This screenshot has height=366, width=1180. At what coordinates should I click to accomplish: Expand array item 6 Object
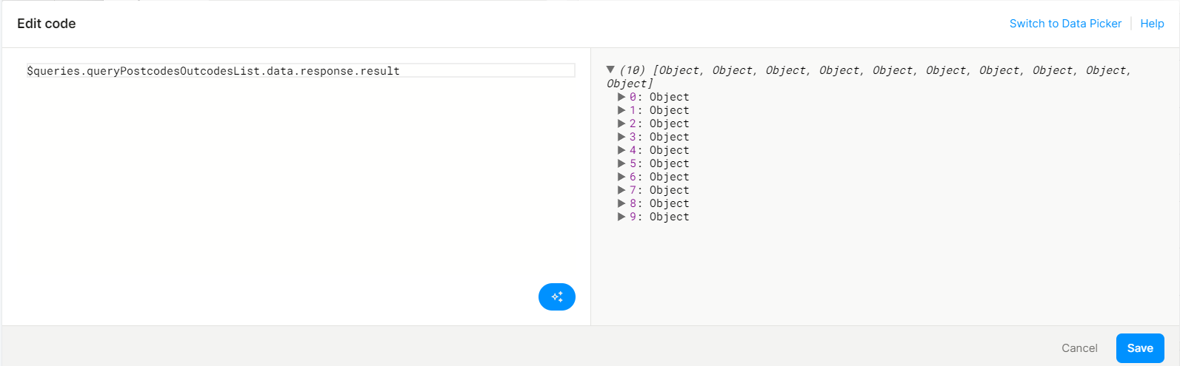[x=621, y=177]
